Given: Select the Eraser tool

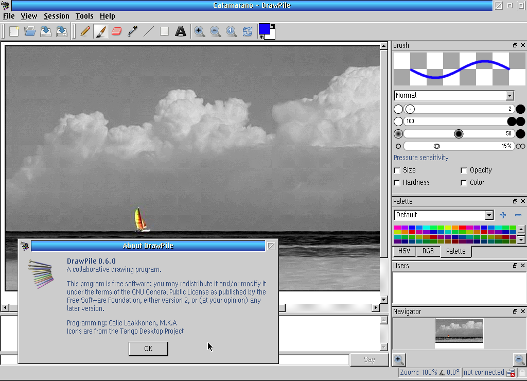Looking at the screenshot, I should click(116, 31).
